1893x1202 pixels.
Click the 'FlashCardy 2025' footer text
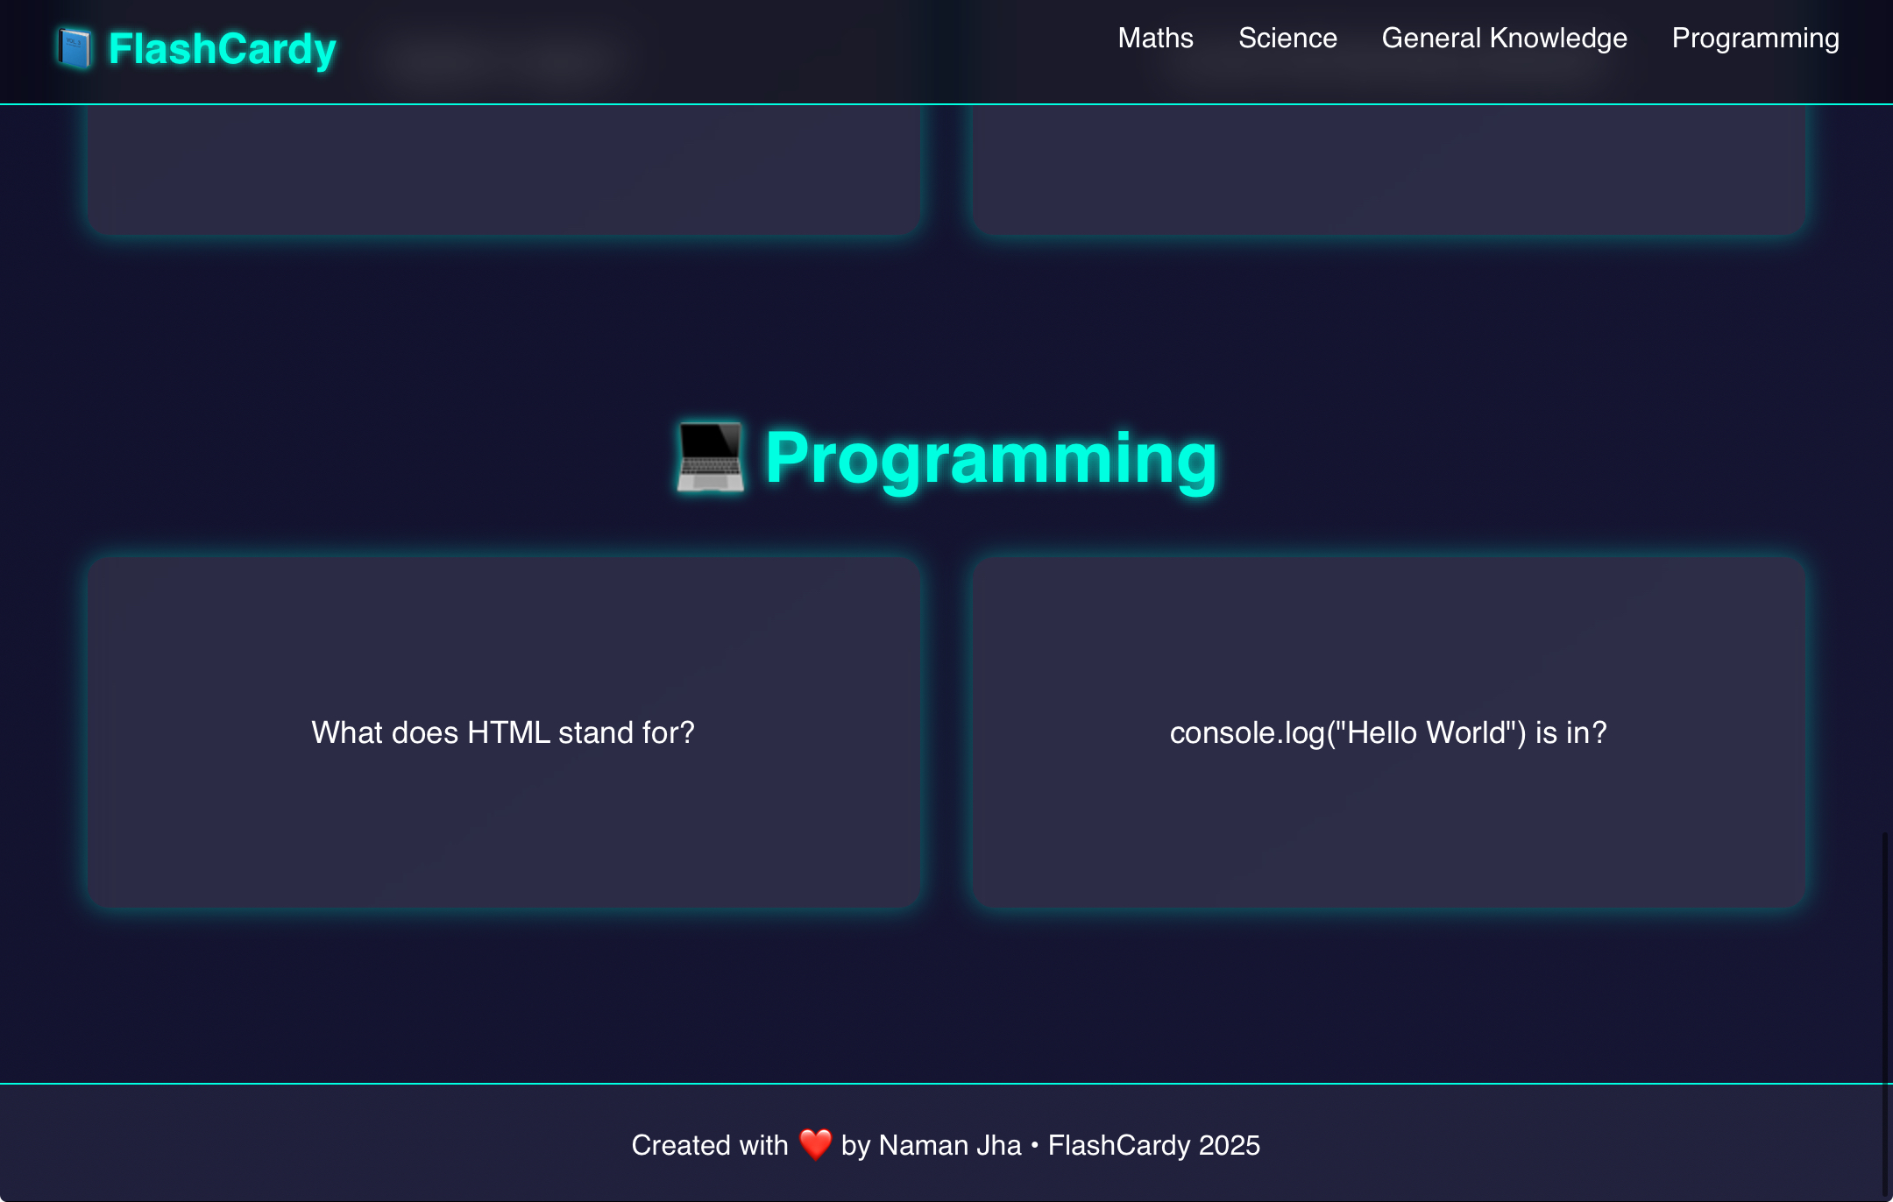coord(1153,1145)
